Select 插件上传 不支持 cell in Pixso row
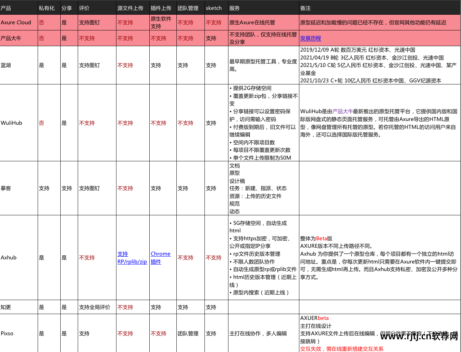 163,333
